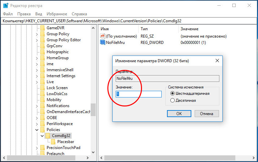This screenshot has height=162, width=258.
Task: Expand the ime tree node
Action: (37, 64)
